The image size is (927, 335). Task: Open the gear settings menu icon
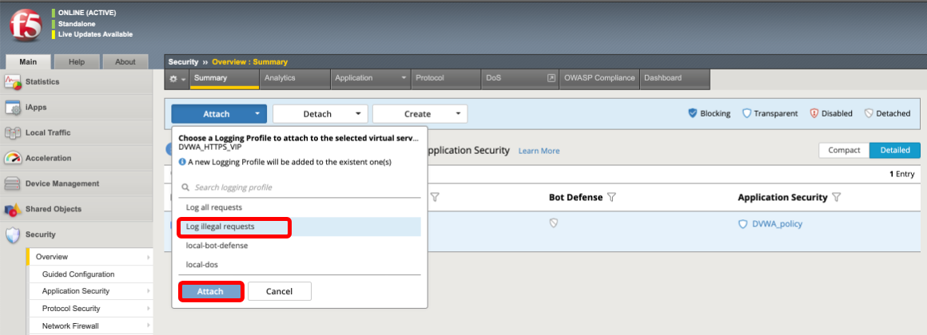[x=176, y=78]
